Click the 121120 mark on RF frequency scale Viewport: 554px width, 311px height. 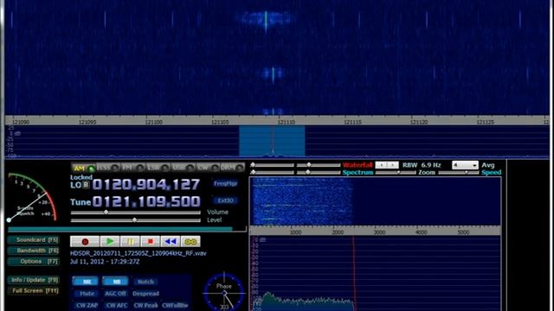tap(418, 123)
